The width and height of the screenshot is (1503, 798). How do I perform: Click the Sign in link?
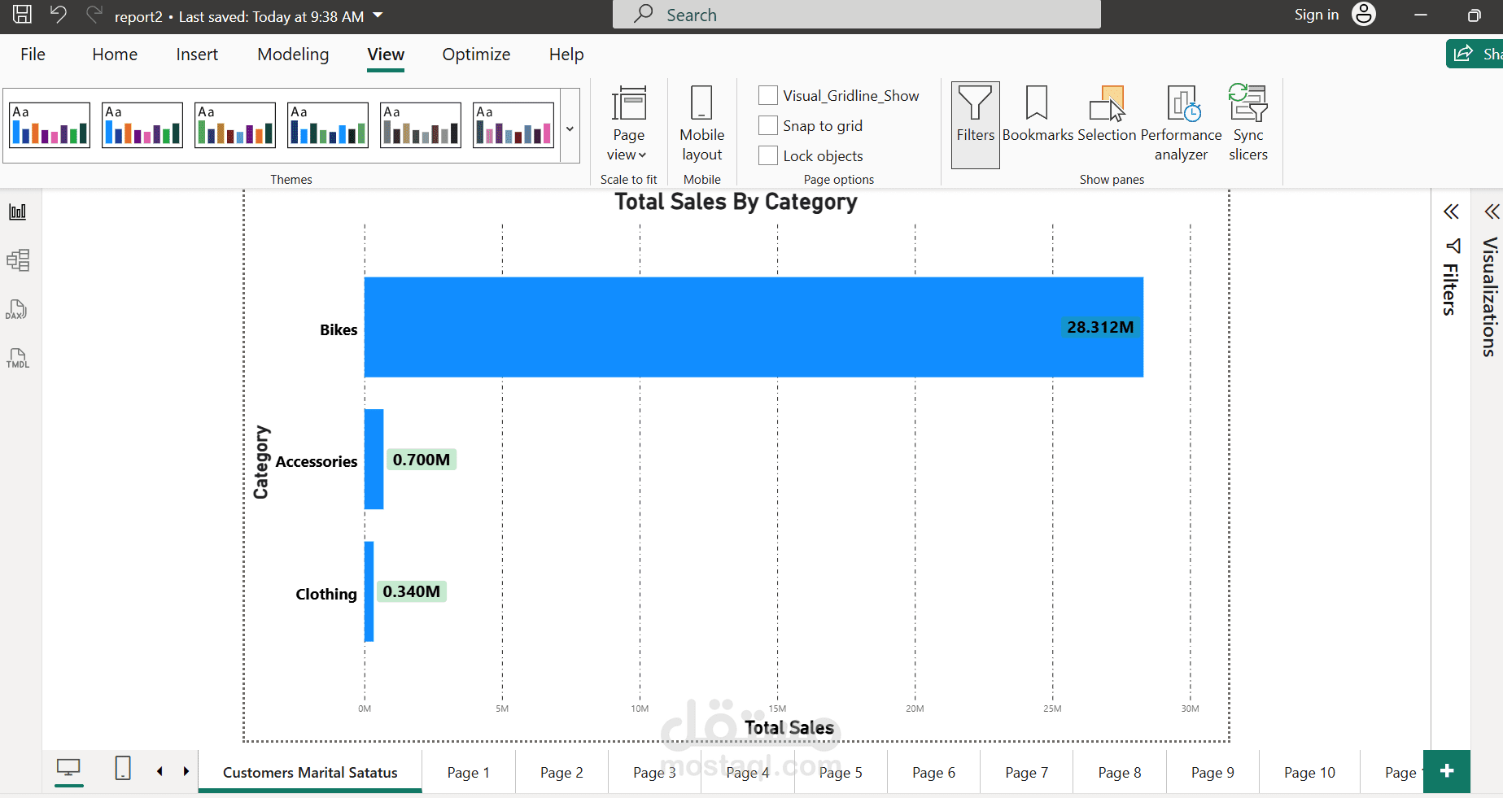tap(1317, 15)
